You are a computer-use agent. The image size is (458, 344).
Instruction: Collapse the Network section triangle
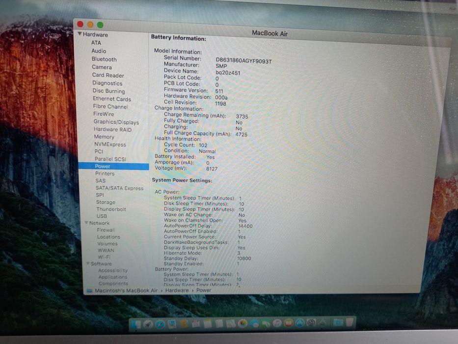coord(86,223)
